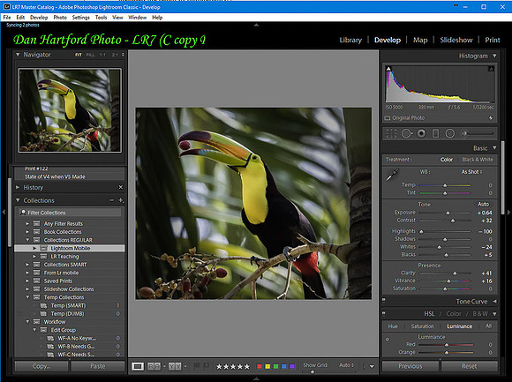Apply the green color label
512x382 pixels.
point(276,367)
